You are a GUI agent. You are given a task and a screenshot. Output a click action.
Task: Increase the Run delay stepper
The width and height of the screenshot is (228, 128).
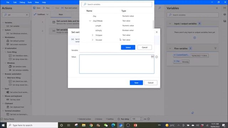tap(141, 118)
